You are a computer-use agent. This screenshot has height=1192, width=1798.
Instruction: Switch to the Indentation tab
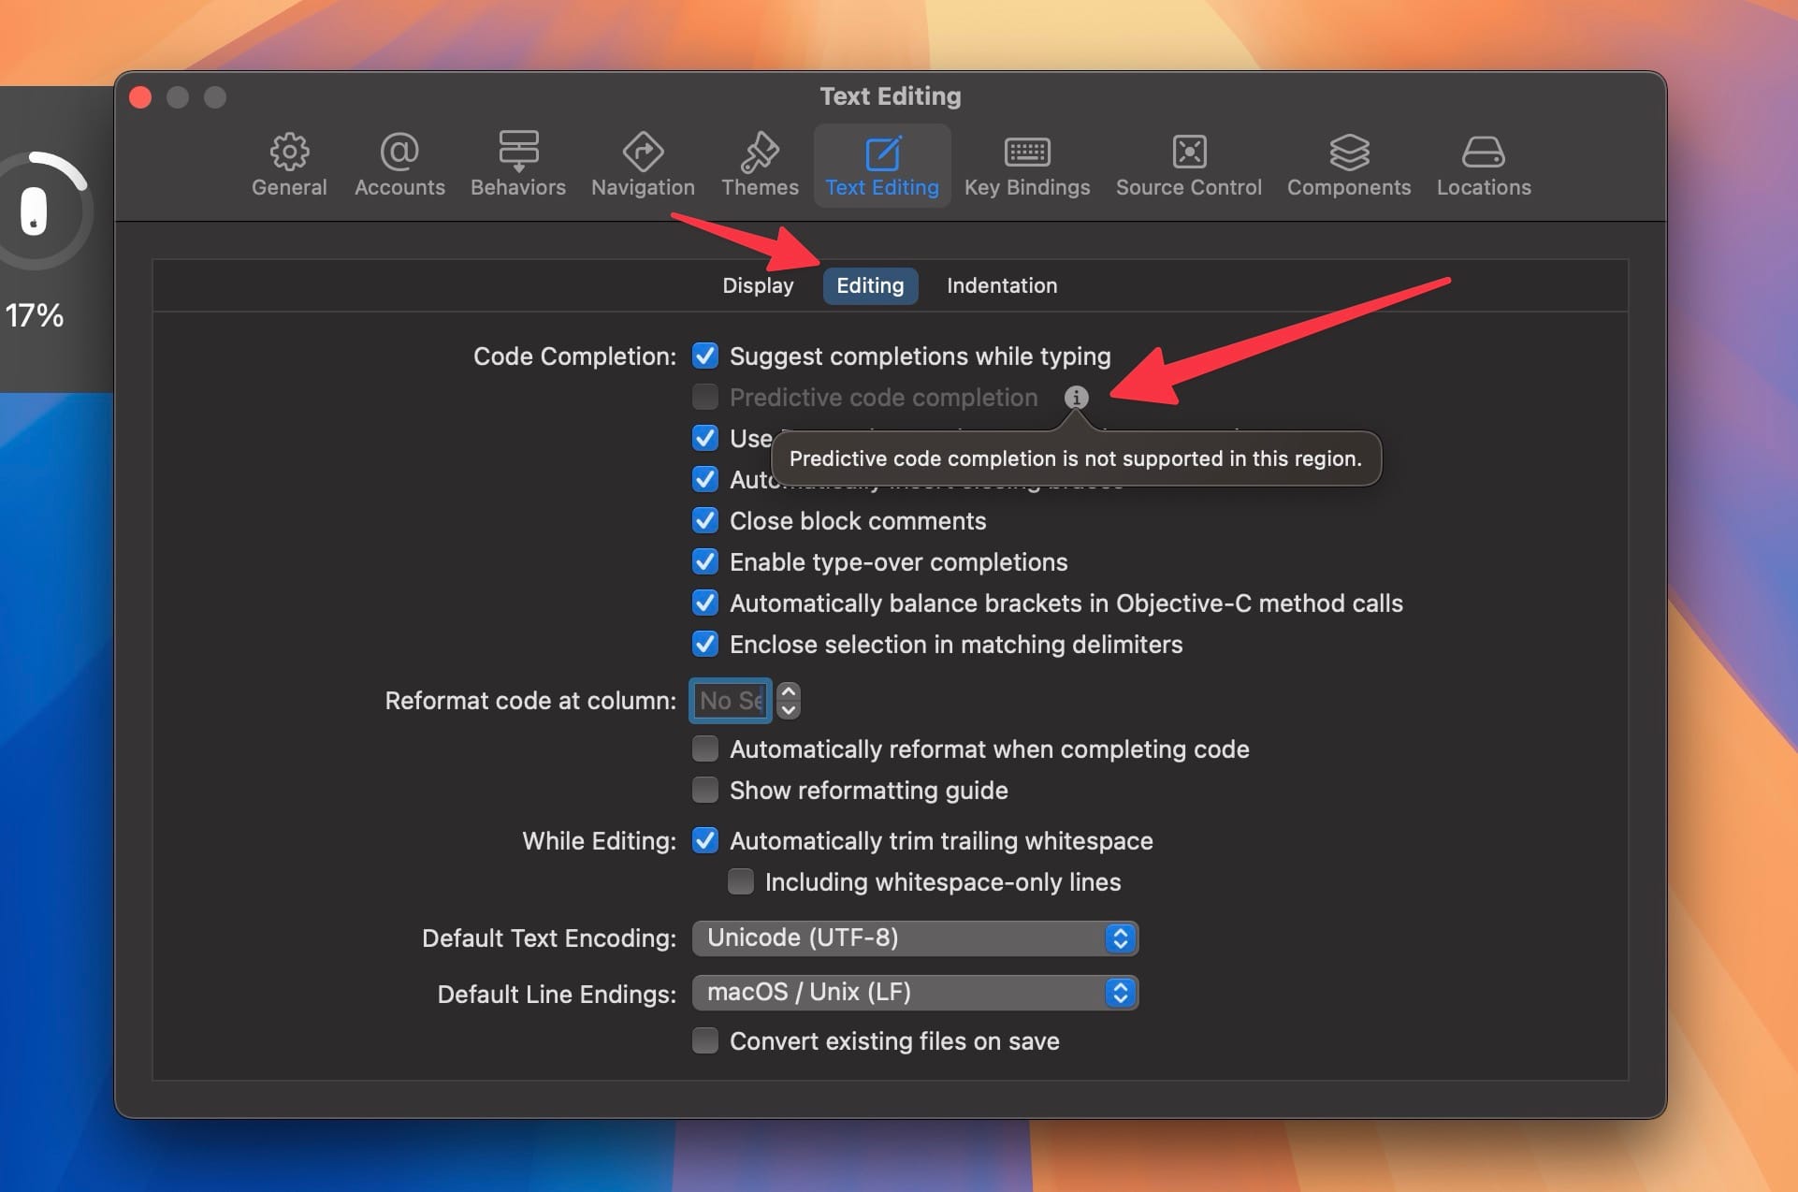click(x=1001, y=285)
